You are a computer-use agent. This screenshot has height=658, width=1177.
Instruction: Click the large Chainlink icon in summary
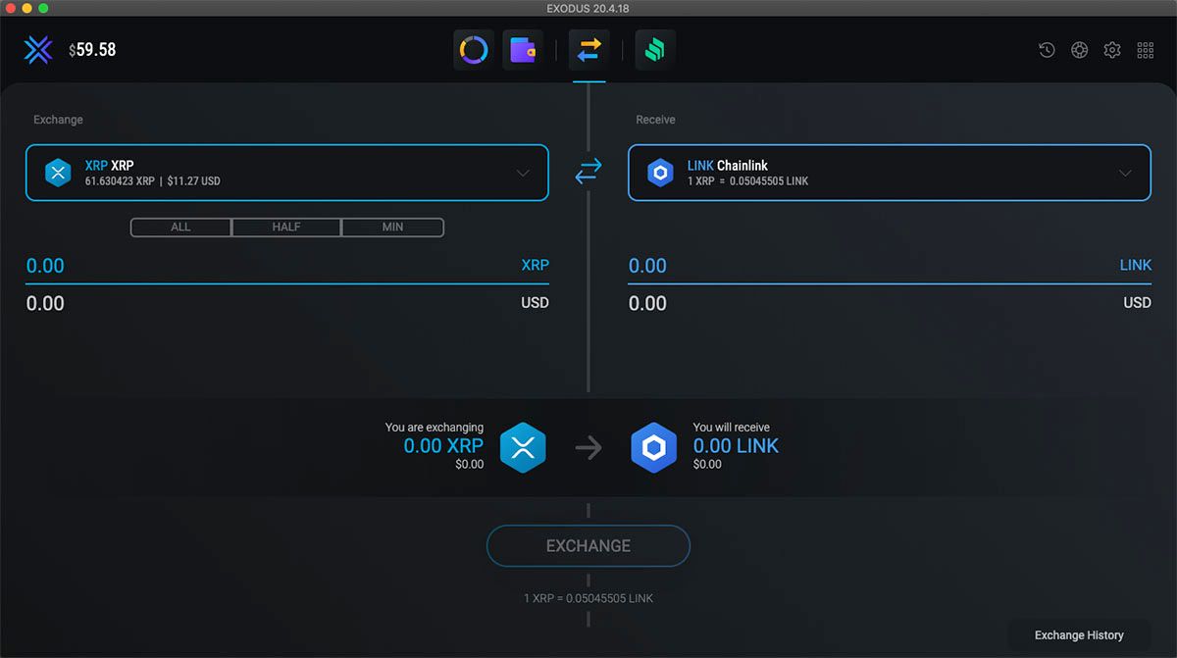tap(654, 448)
